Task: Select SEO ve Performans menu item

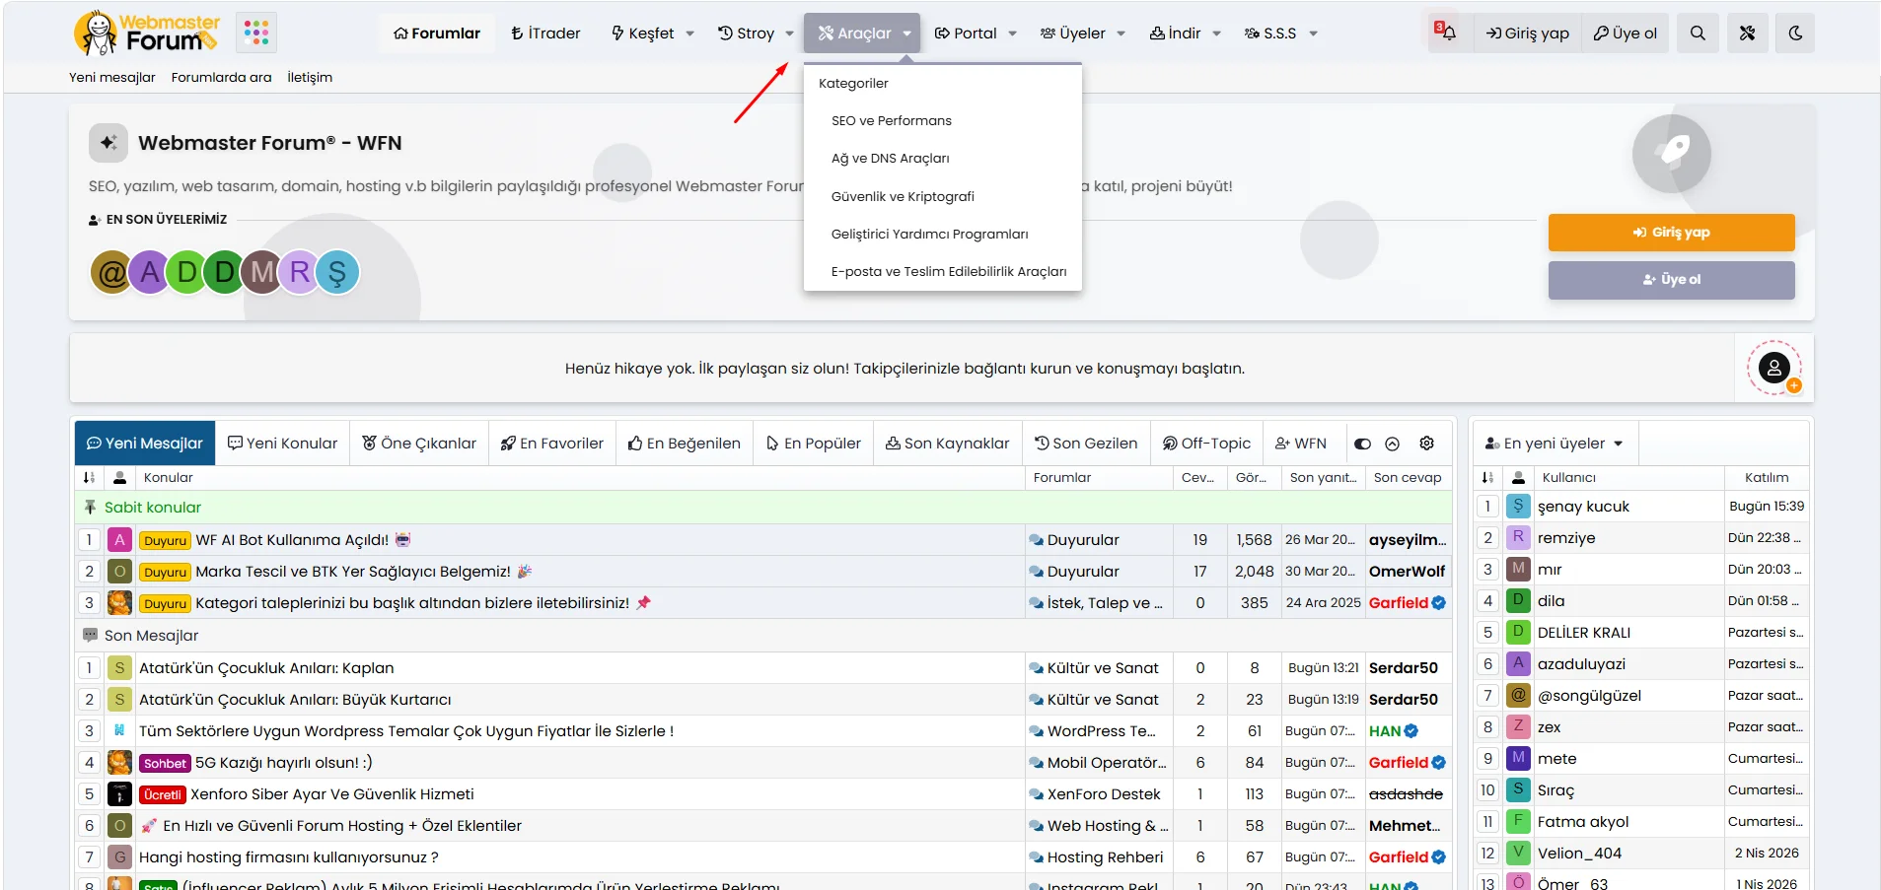Action: pyautogui.click(x=891, y=120)
